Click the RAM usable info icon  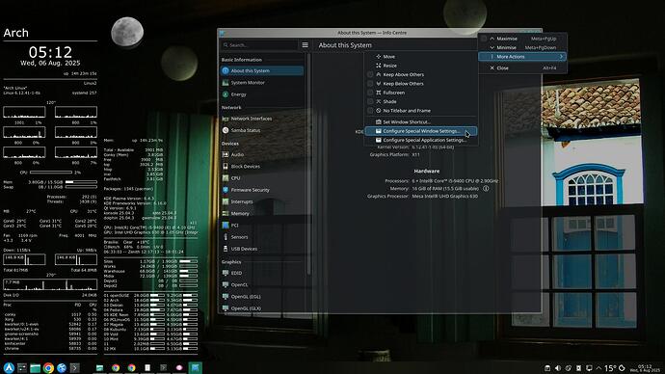(x=486, y=188)
